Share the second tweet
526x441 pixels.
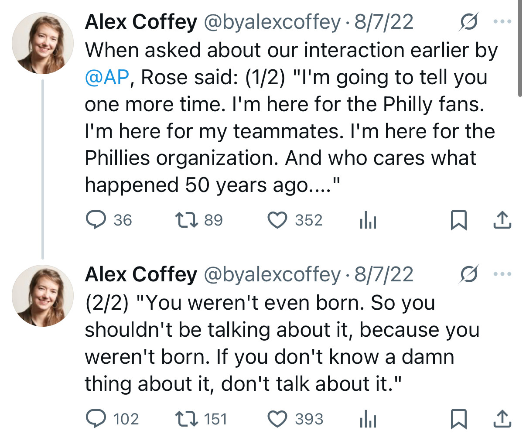[502, 419]
